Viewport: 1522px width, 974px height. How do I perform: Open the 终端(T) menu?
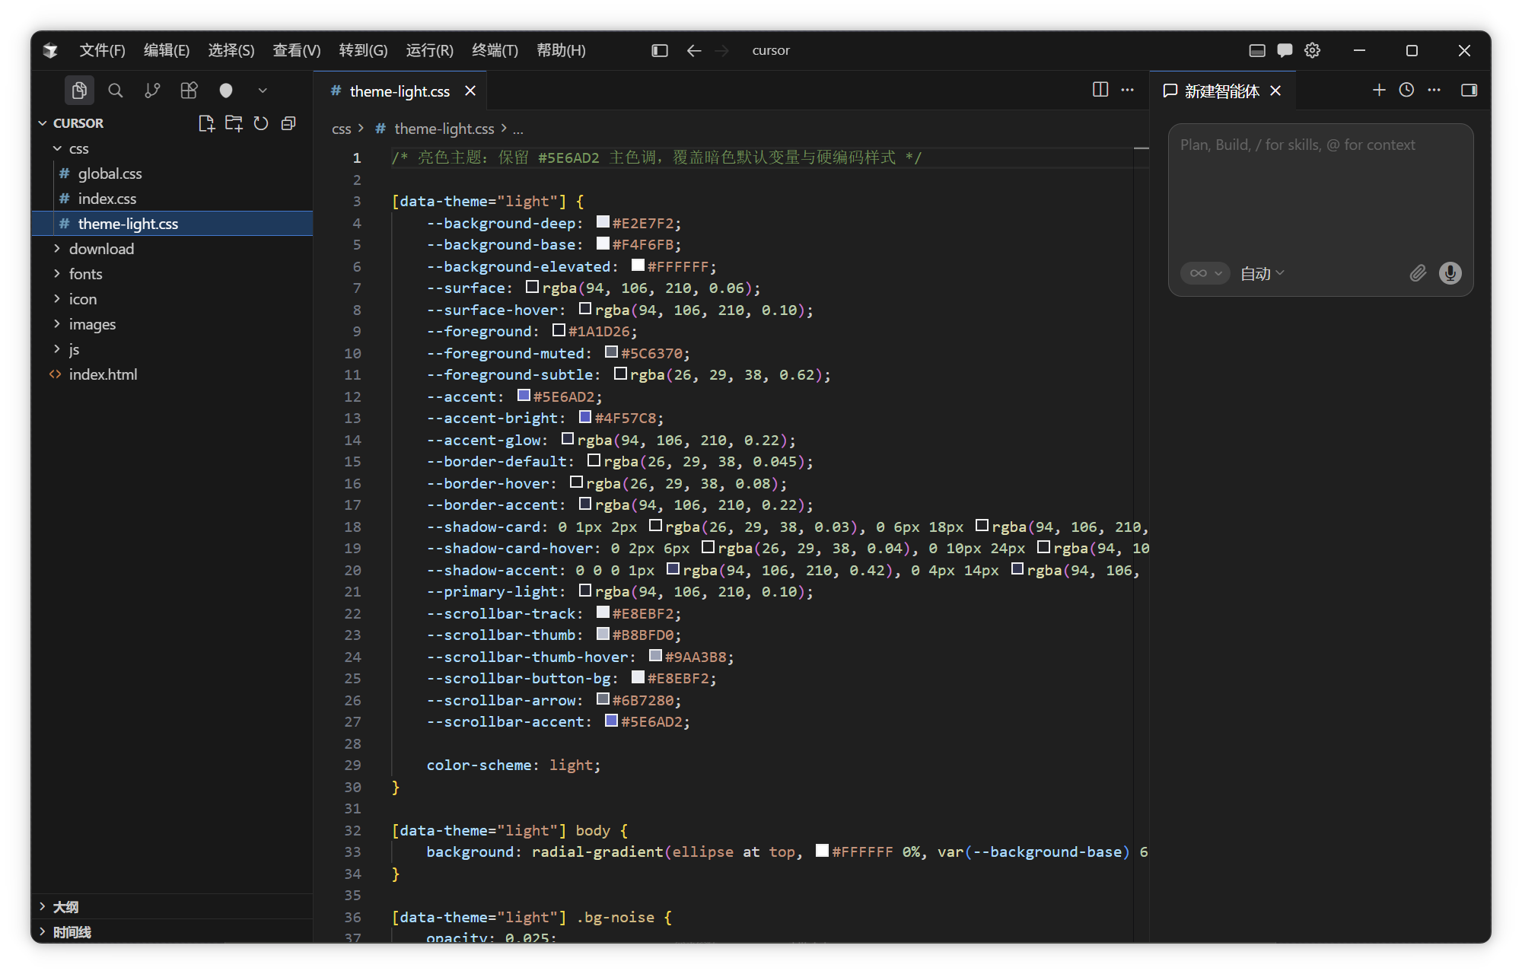495,50
